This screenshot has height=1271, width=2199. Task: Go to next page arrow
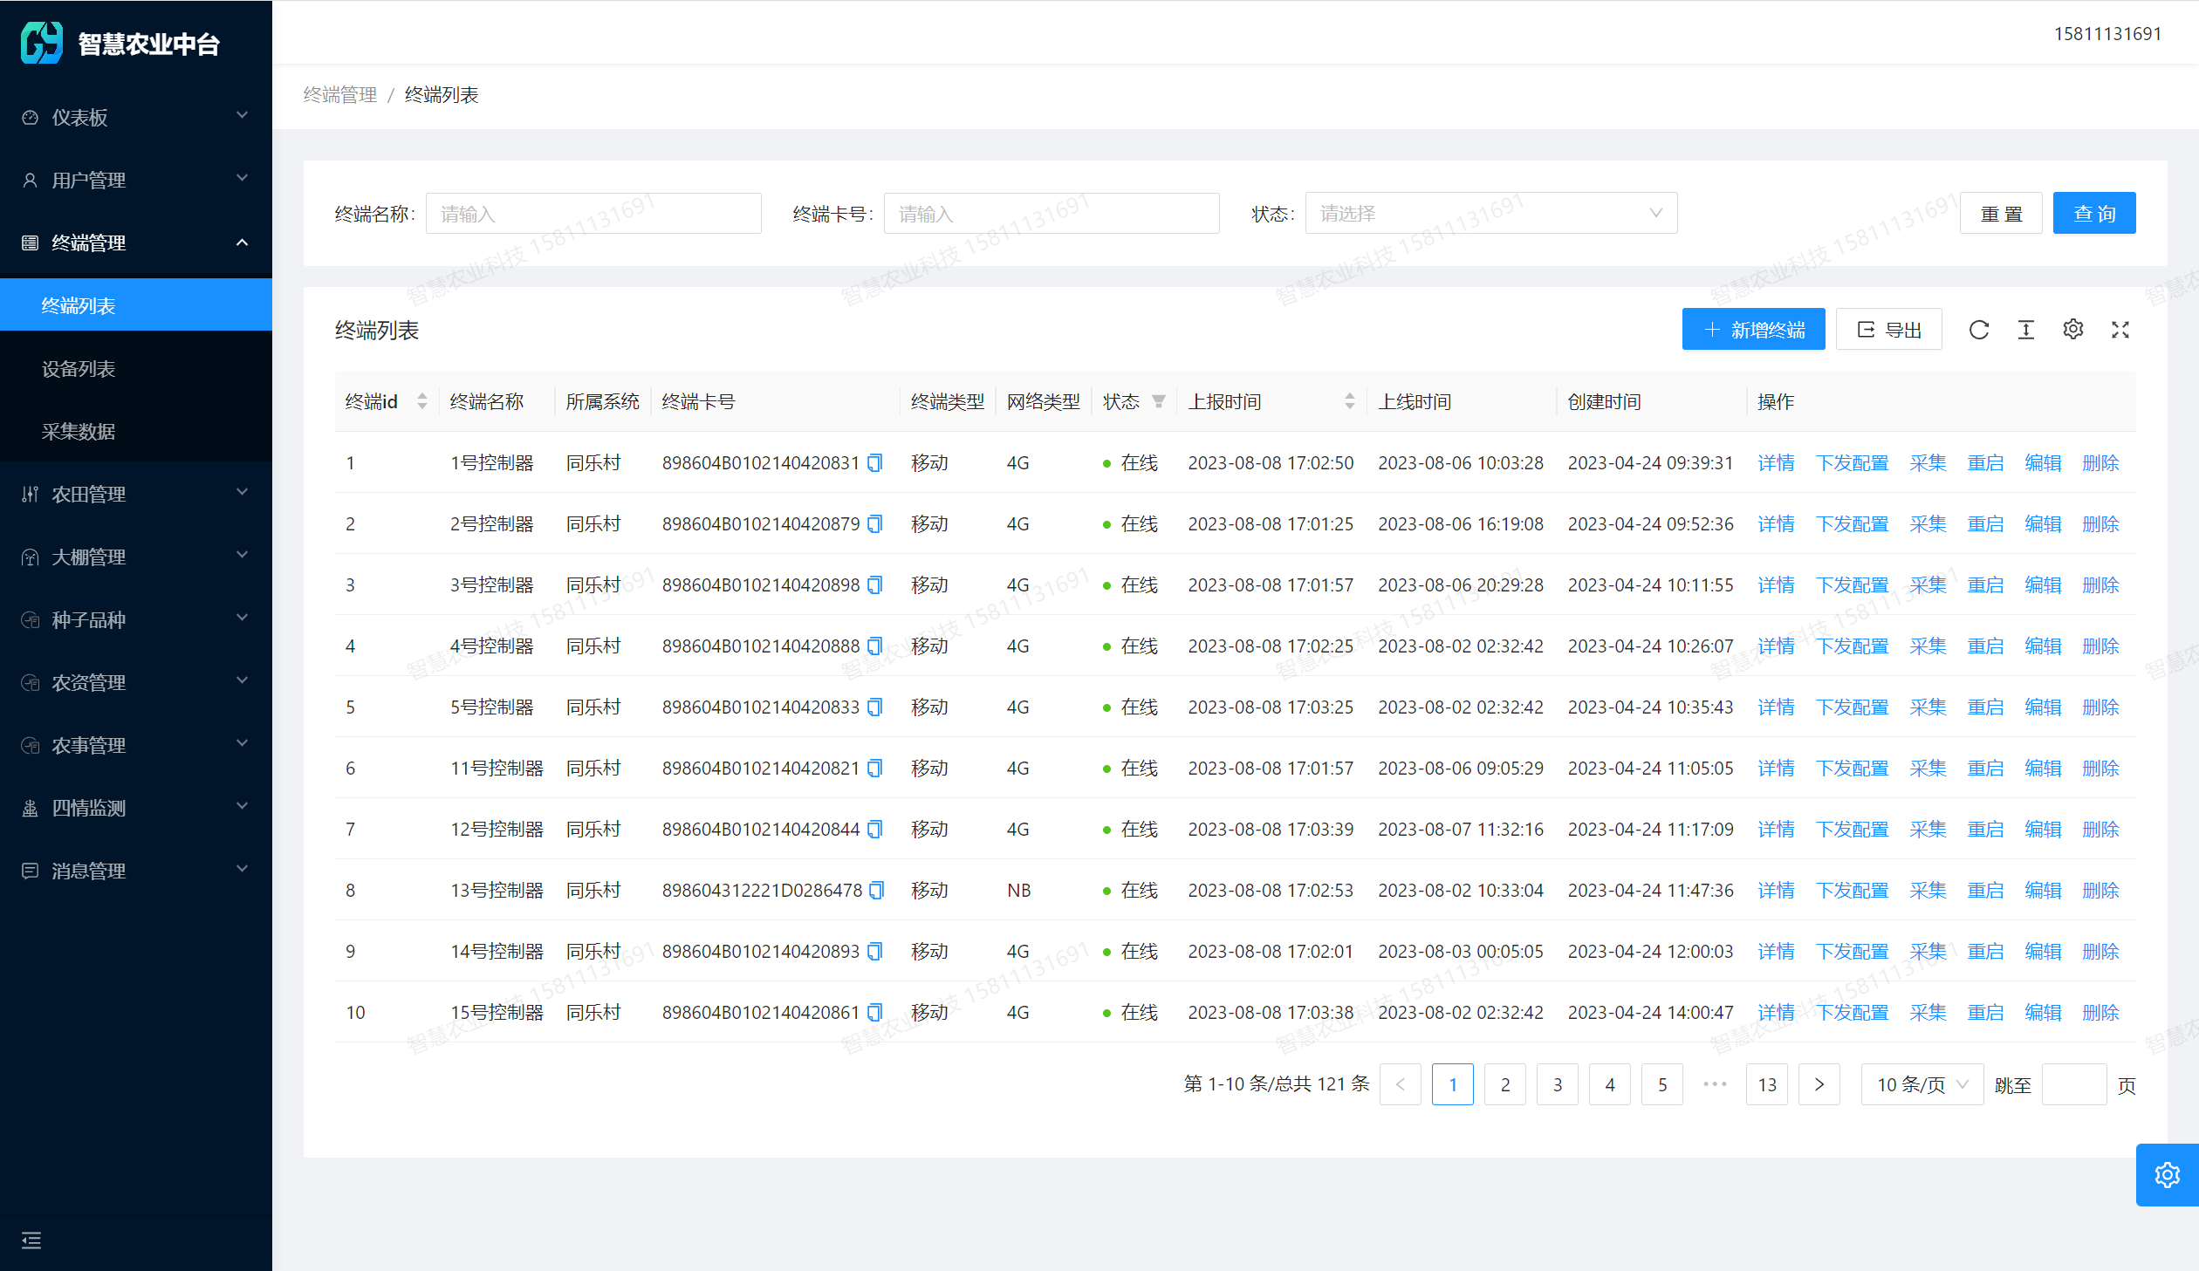1819,1084
